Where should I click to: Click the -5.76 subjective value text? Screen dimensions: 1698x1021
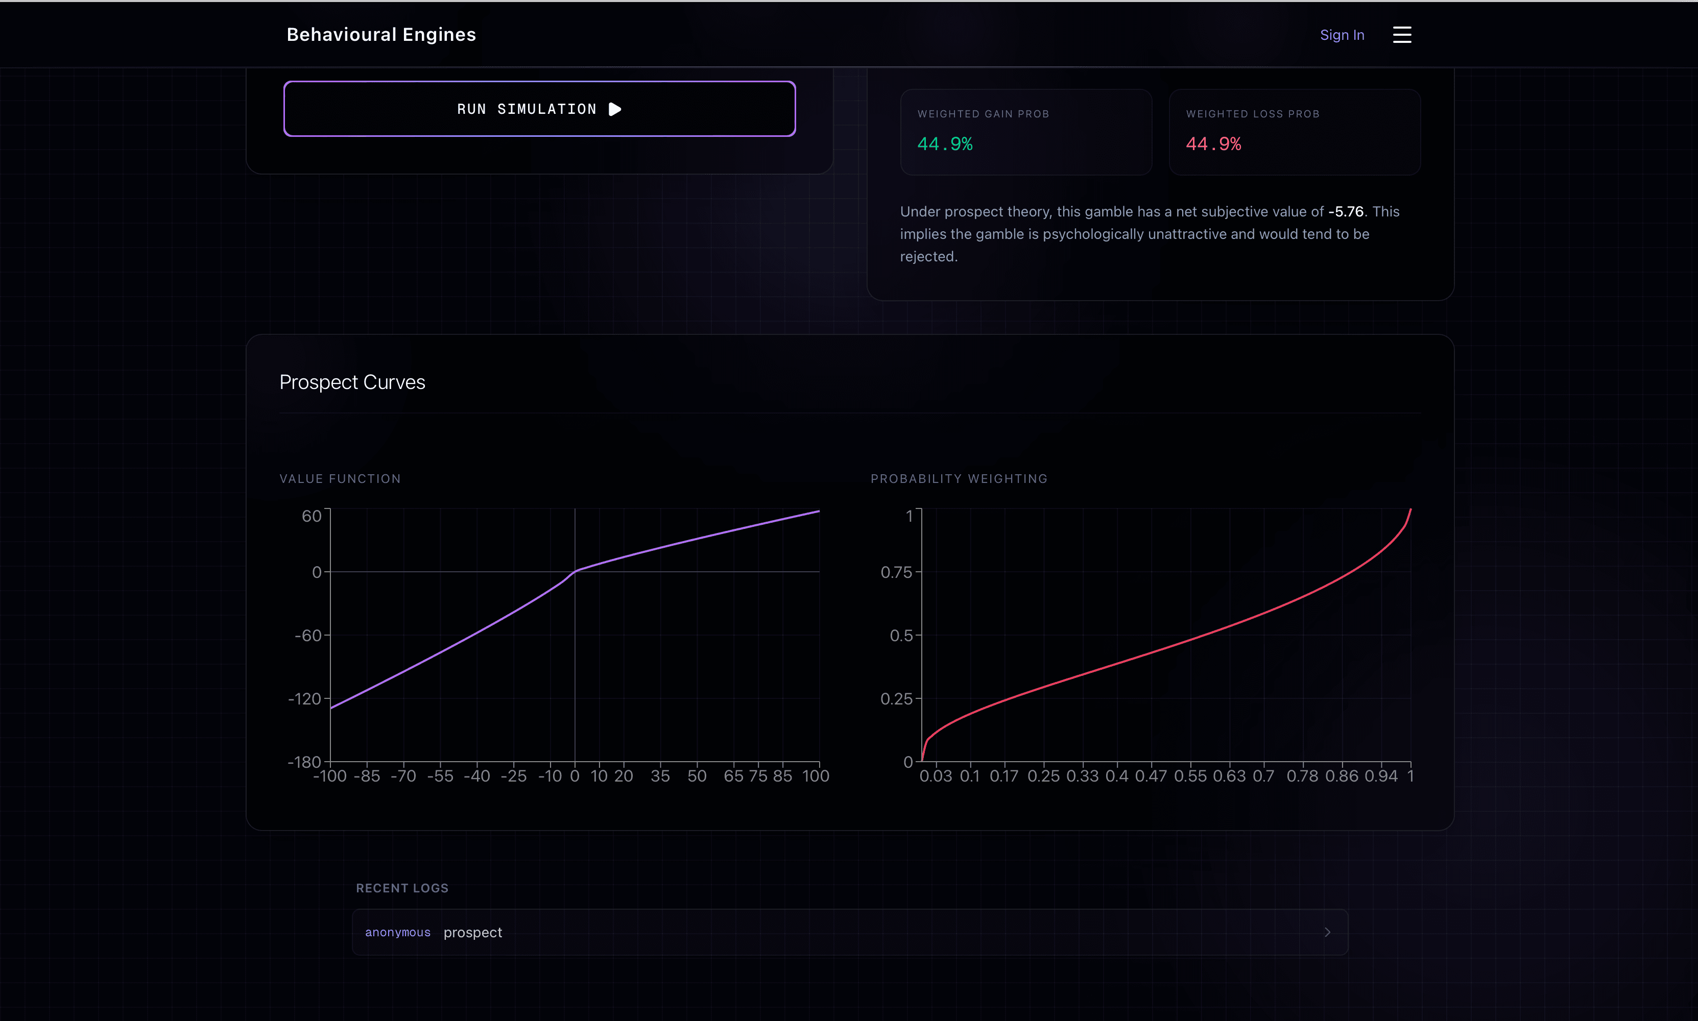tap(1345, 212)
